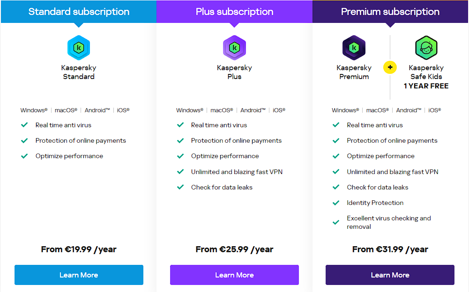The height and width of the screenshot is (292, 469).
Task: Click the Kaspersky Plus purple hexagon icon
Action: coord(234,48)
